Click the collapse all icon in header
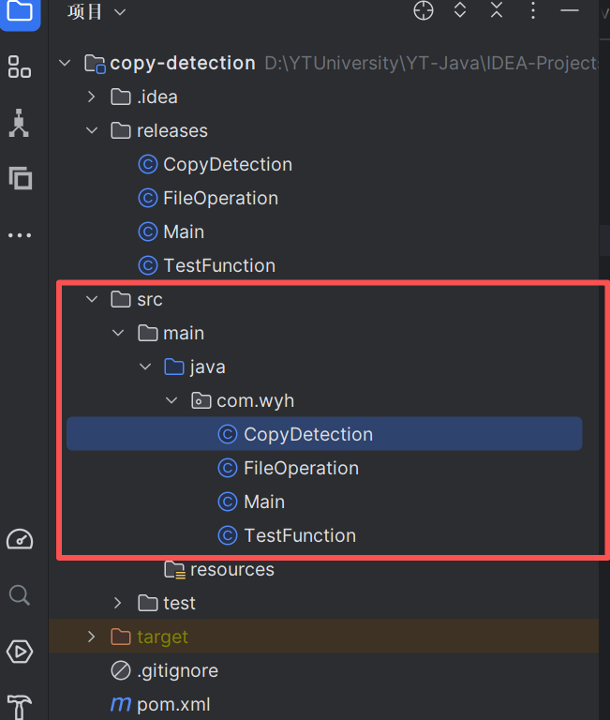The image size is (610, 720). (497, 11)
